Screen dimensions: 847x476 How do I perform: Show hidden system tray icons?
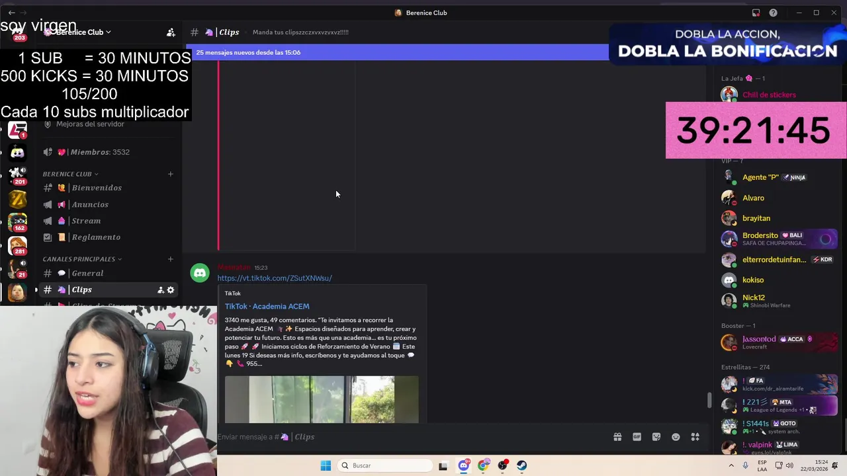[x=731, y=465]
